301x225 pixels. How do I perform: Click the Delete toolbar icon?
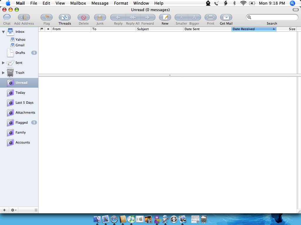pyautogui.click(x=83, y=17)
